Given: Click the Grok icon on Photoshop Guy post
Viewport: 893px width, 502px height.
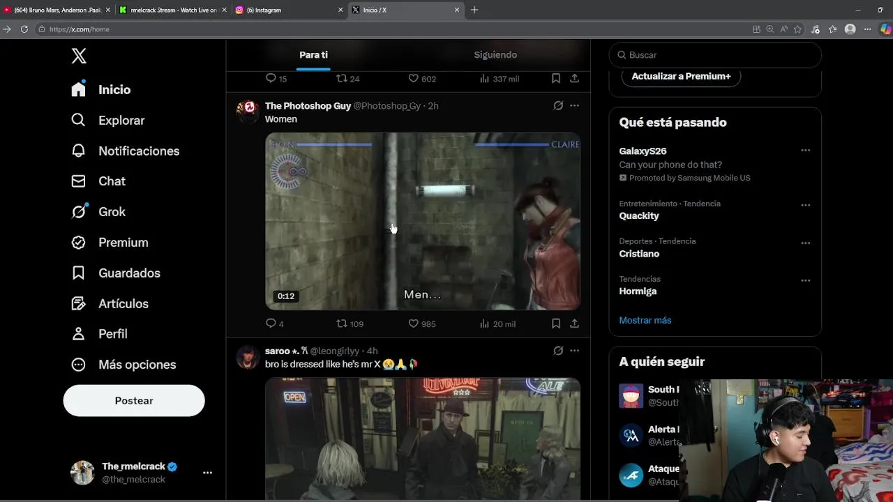Looking at the screenshot, I should tap(558, 106).
